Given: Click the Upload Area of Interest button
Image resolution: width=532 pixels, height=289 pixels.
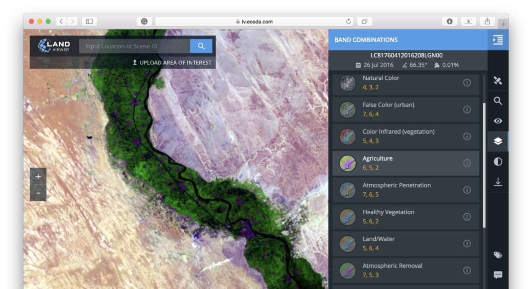Looking at the screenshot, I should click(172, 63).
